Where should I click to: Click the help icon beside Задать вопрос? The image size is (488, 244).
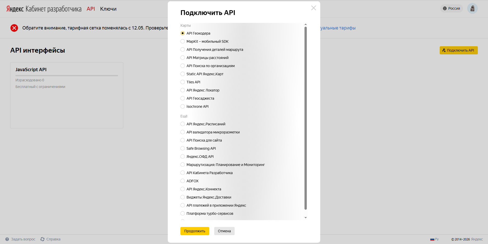(7, 239)
